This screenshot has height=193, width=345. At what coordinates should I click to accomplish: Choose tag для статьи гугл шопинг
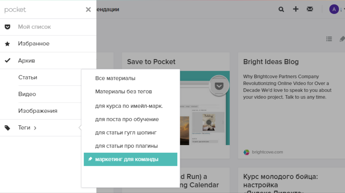pyautogui.click(x=126, y=133)
